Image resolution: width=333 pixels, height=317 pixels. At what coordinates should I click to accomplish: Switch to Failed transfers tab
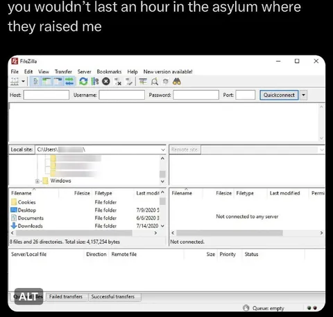[x=66, y=297]
